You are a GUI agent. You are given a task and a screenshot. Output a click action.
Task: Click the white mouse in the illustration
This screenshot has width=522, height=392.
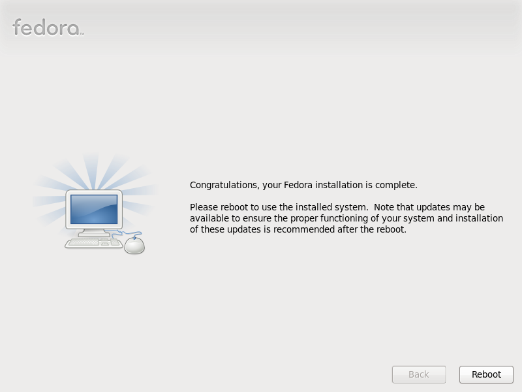click(134, 246)
